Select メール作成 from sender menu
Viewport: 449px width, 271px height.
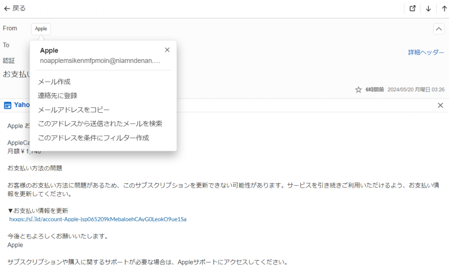[x=54, y=82]
